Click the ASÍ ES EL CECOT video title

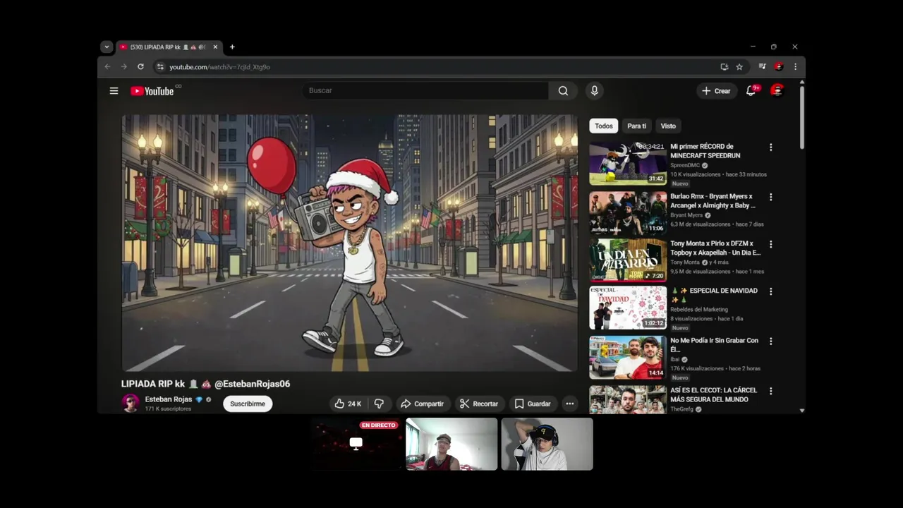point(713,394)
